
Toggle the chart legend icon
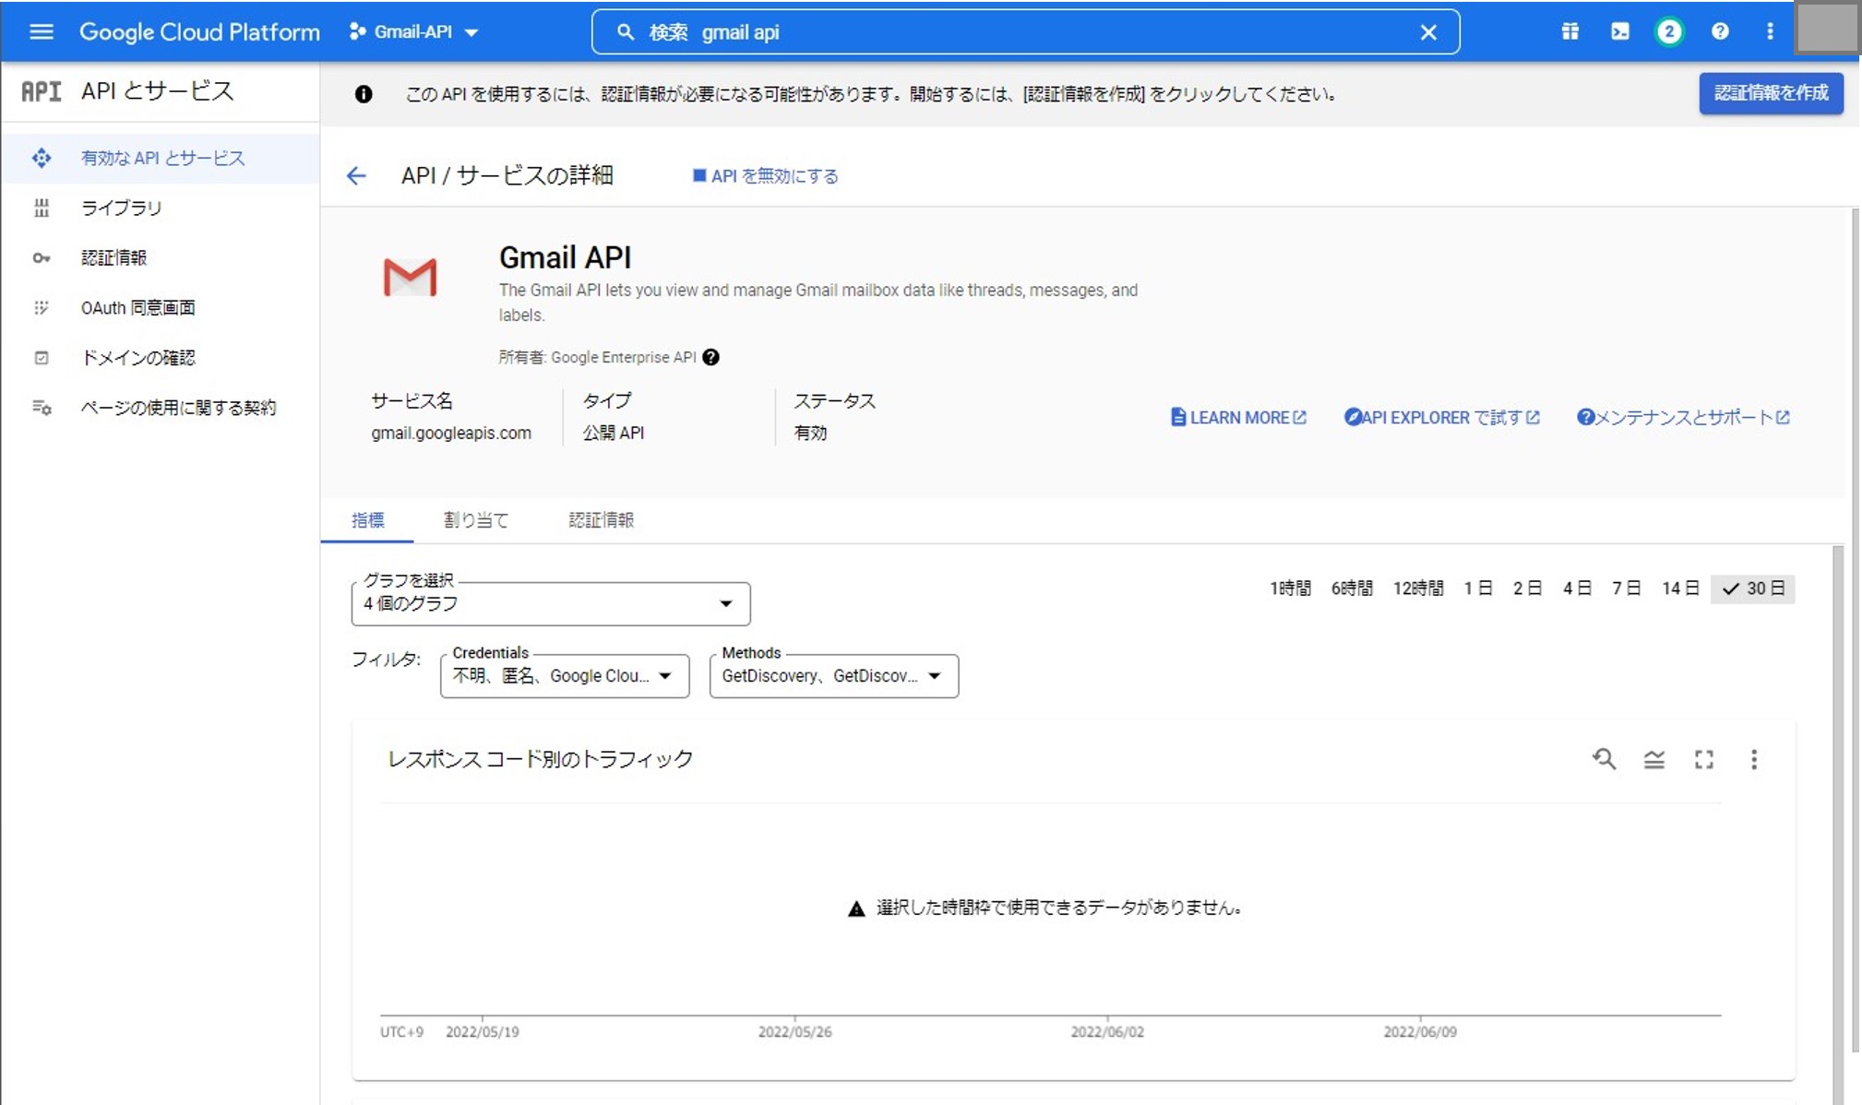click(x=1654, y=759)
